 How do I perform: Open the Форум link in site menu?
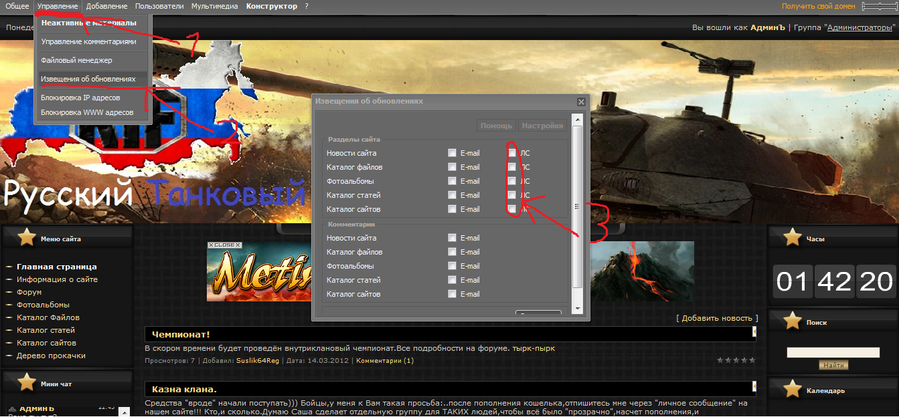tap(29, 292)
